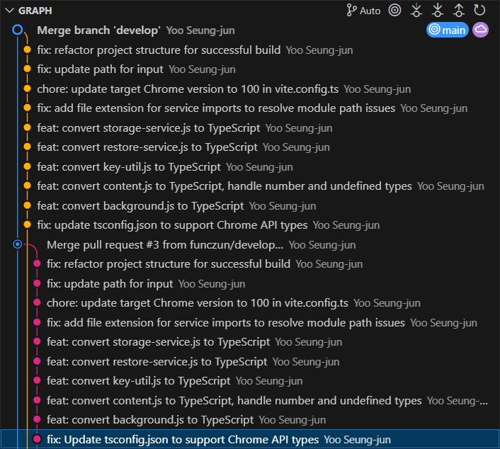
Task: Select pink-branch feat: convert storage-service.js commit
Action: tap(250, 342)
